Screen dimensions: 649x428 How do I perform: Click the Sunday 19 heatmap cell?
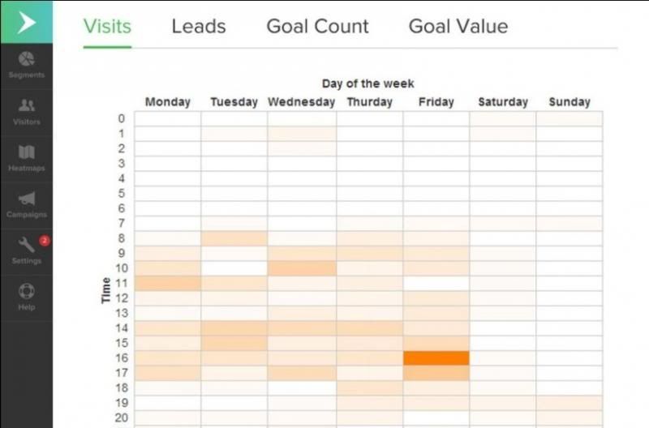(x=569, y=403)
